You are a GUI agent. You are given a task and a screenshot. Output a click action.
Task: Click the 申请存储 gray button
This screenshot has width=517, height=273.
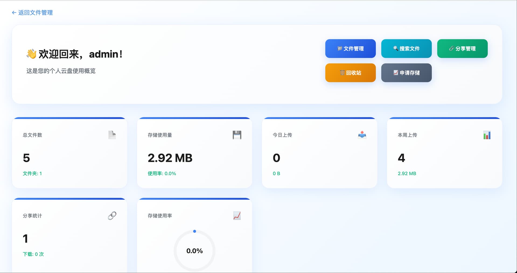point(406,73)
